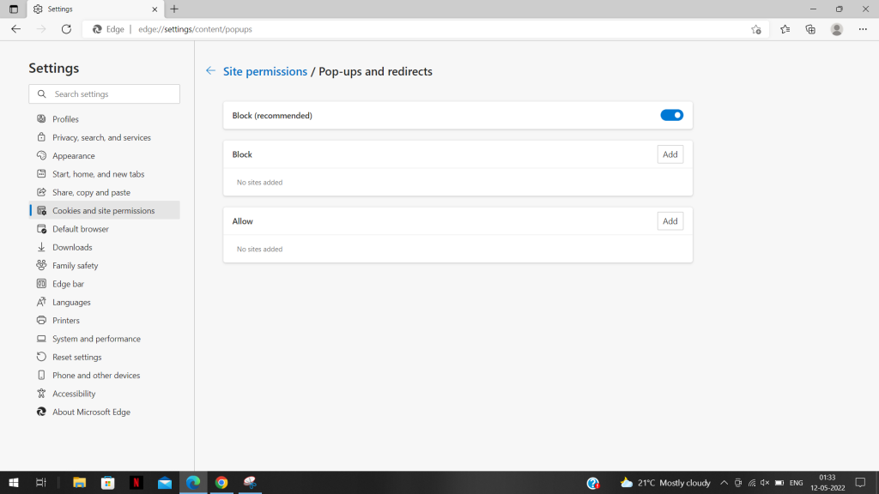Screen dimensions: 879x494
Task: Click the Add button in Allow section
Action: coord(670,221)
